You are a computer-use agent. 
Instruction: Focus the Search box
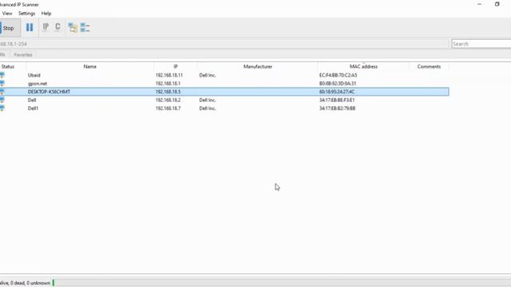tap(481, 44)
